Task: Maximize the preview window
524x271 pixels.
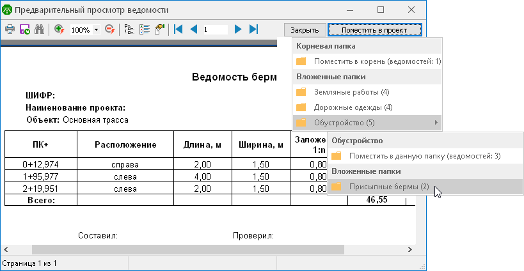Action: coord(380,10)
